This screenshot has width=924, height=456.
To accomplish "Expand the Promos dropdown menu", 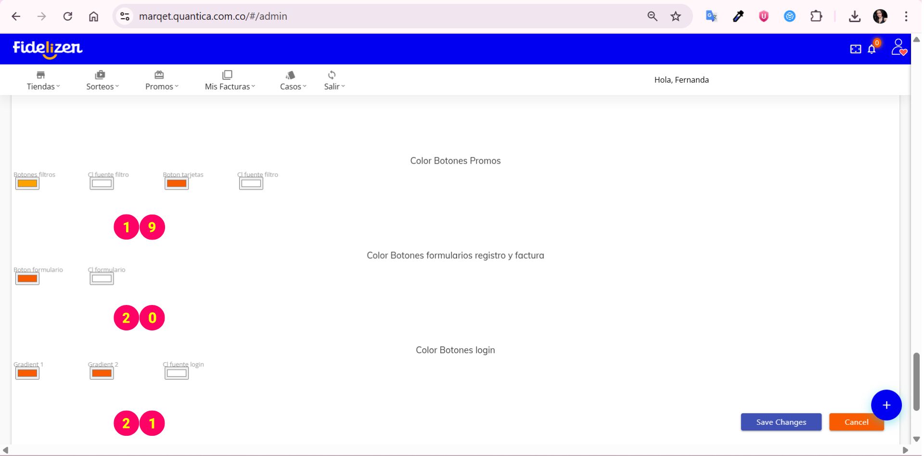I will click(x=161, y=81).
